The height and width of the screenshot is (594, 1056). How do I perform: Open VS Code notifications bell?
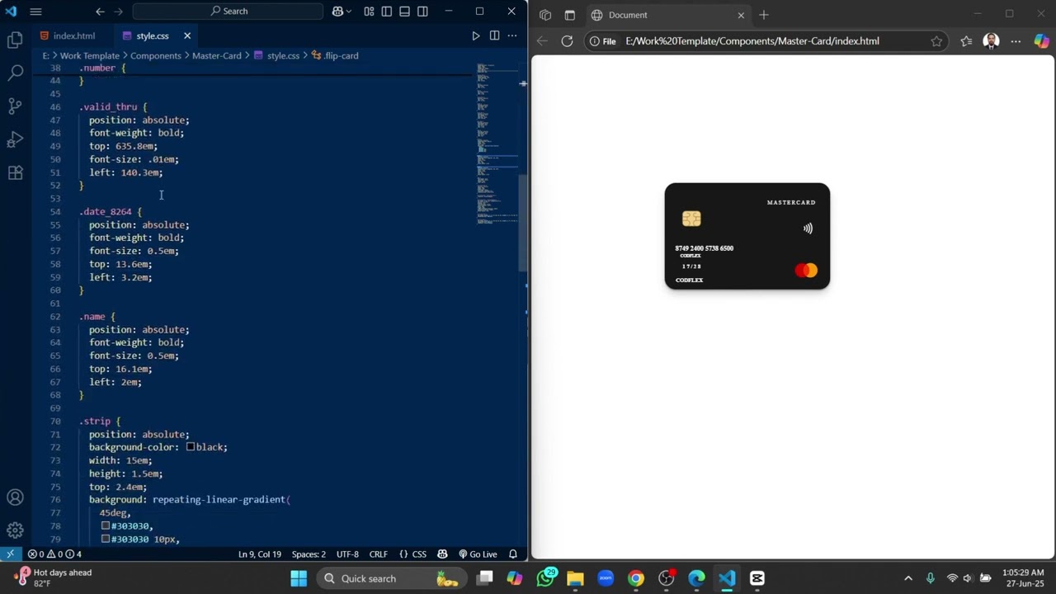pos(513,554)
